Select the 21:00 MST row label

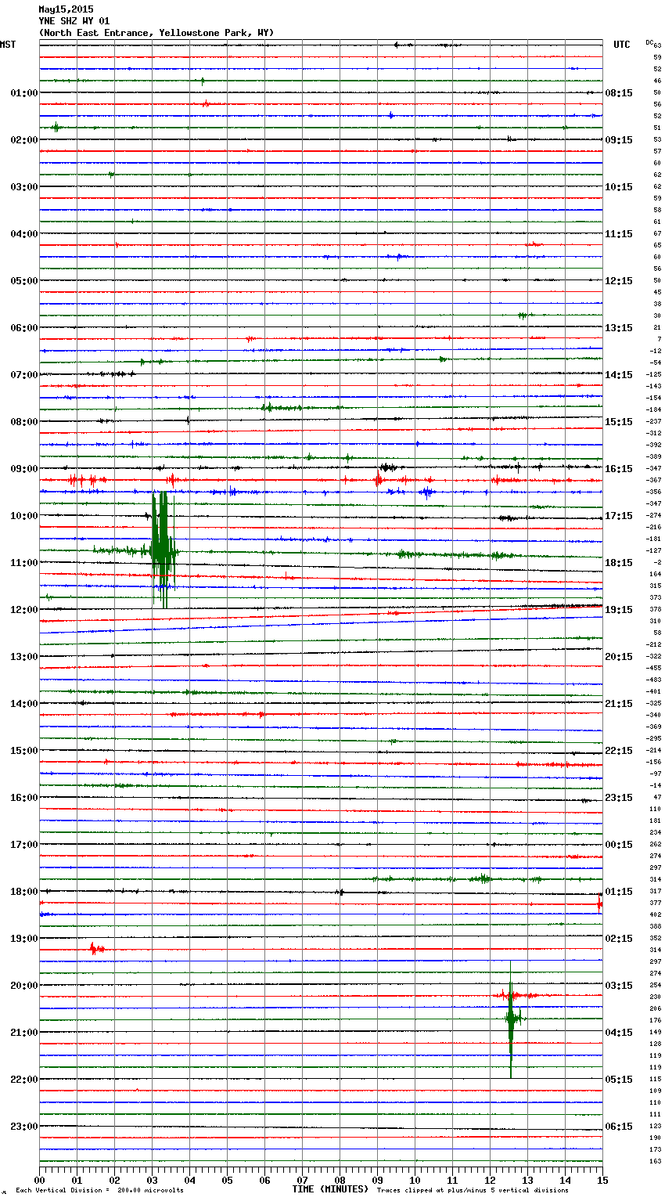[24, 1033]
